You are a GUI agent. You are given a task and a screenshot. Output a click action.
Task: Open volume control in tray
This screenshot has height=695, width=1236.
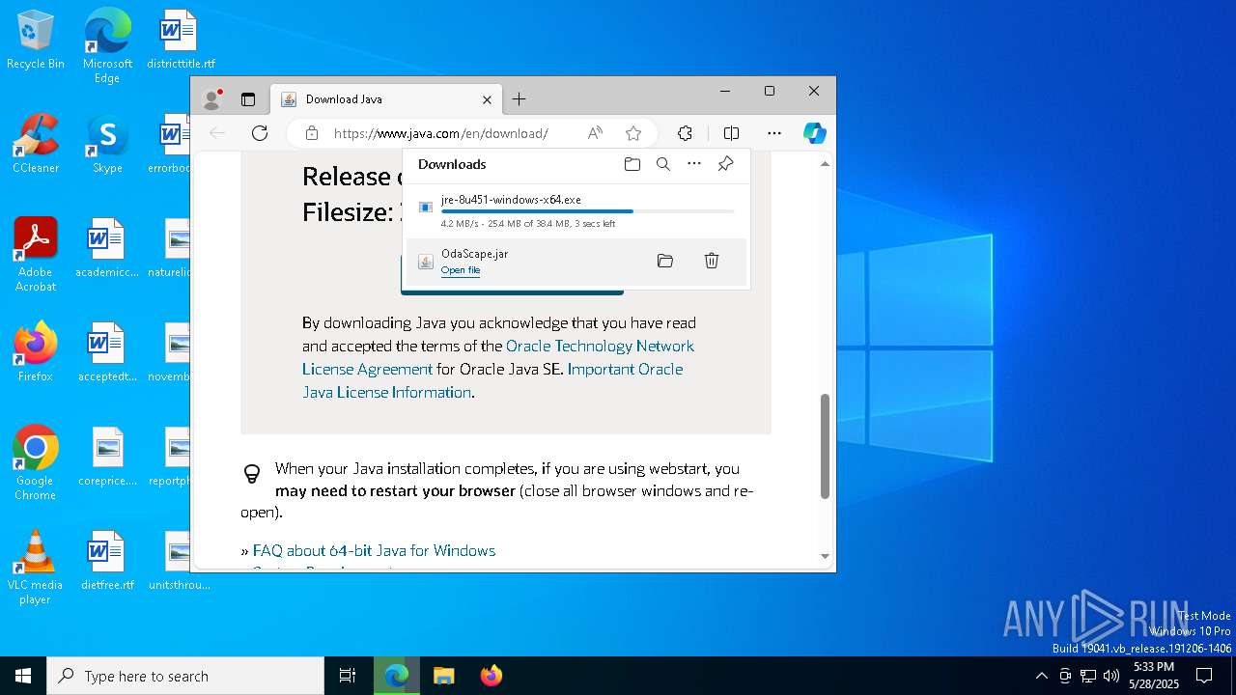click(1111, 676)
